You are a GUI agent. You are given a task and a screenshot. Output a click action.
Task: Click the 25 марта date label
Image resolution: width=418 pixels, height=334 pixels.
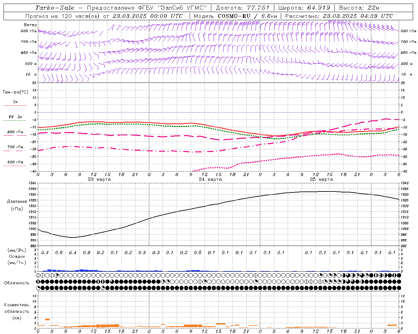tap(321, 179)
